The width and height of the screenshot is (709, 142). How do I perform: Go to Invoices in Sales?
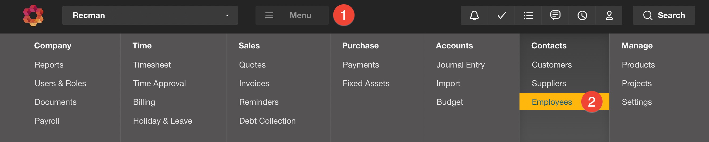pyautogui.click(x=254, y=83)
